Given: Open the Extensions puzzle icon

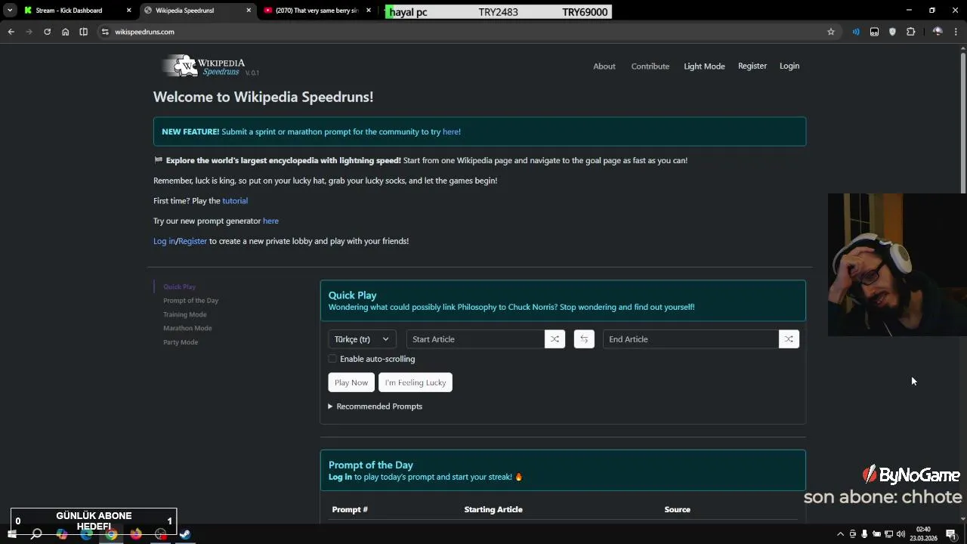Looking at the screenshot, I should click(910, 32).
